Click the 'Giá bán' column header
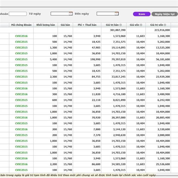The height and width of the screenshot is (178, 178). tap(65, 25)
